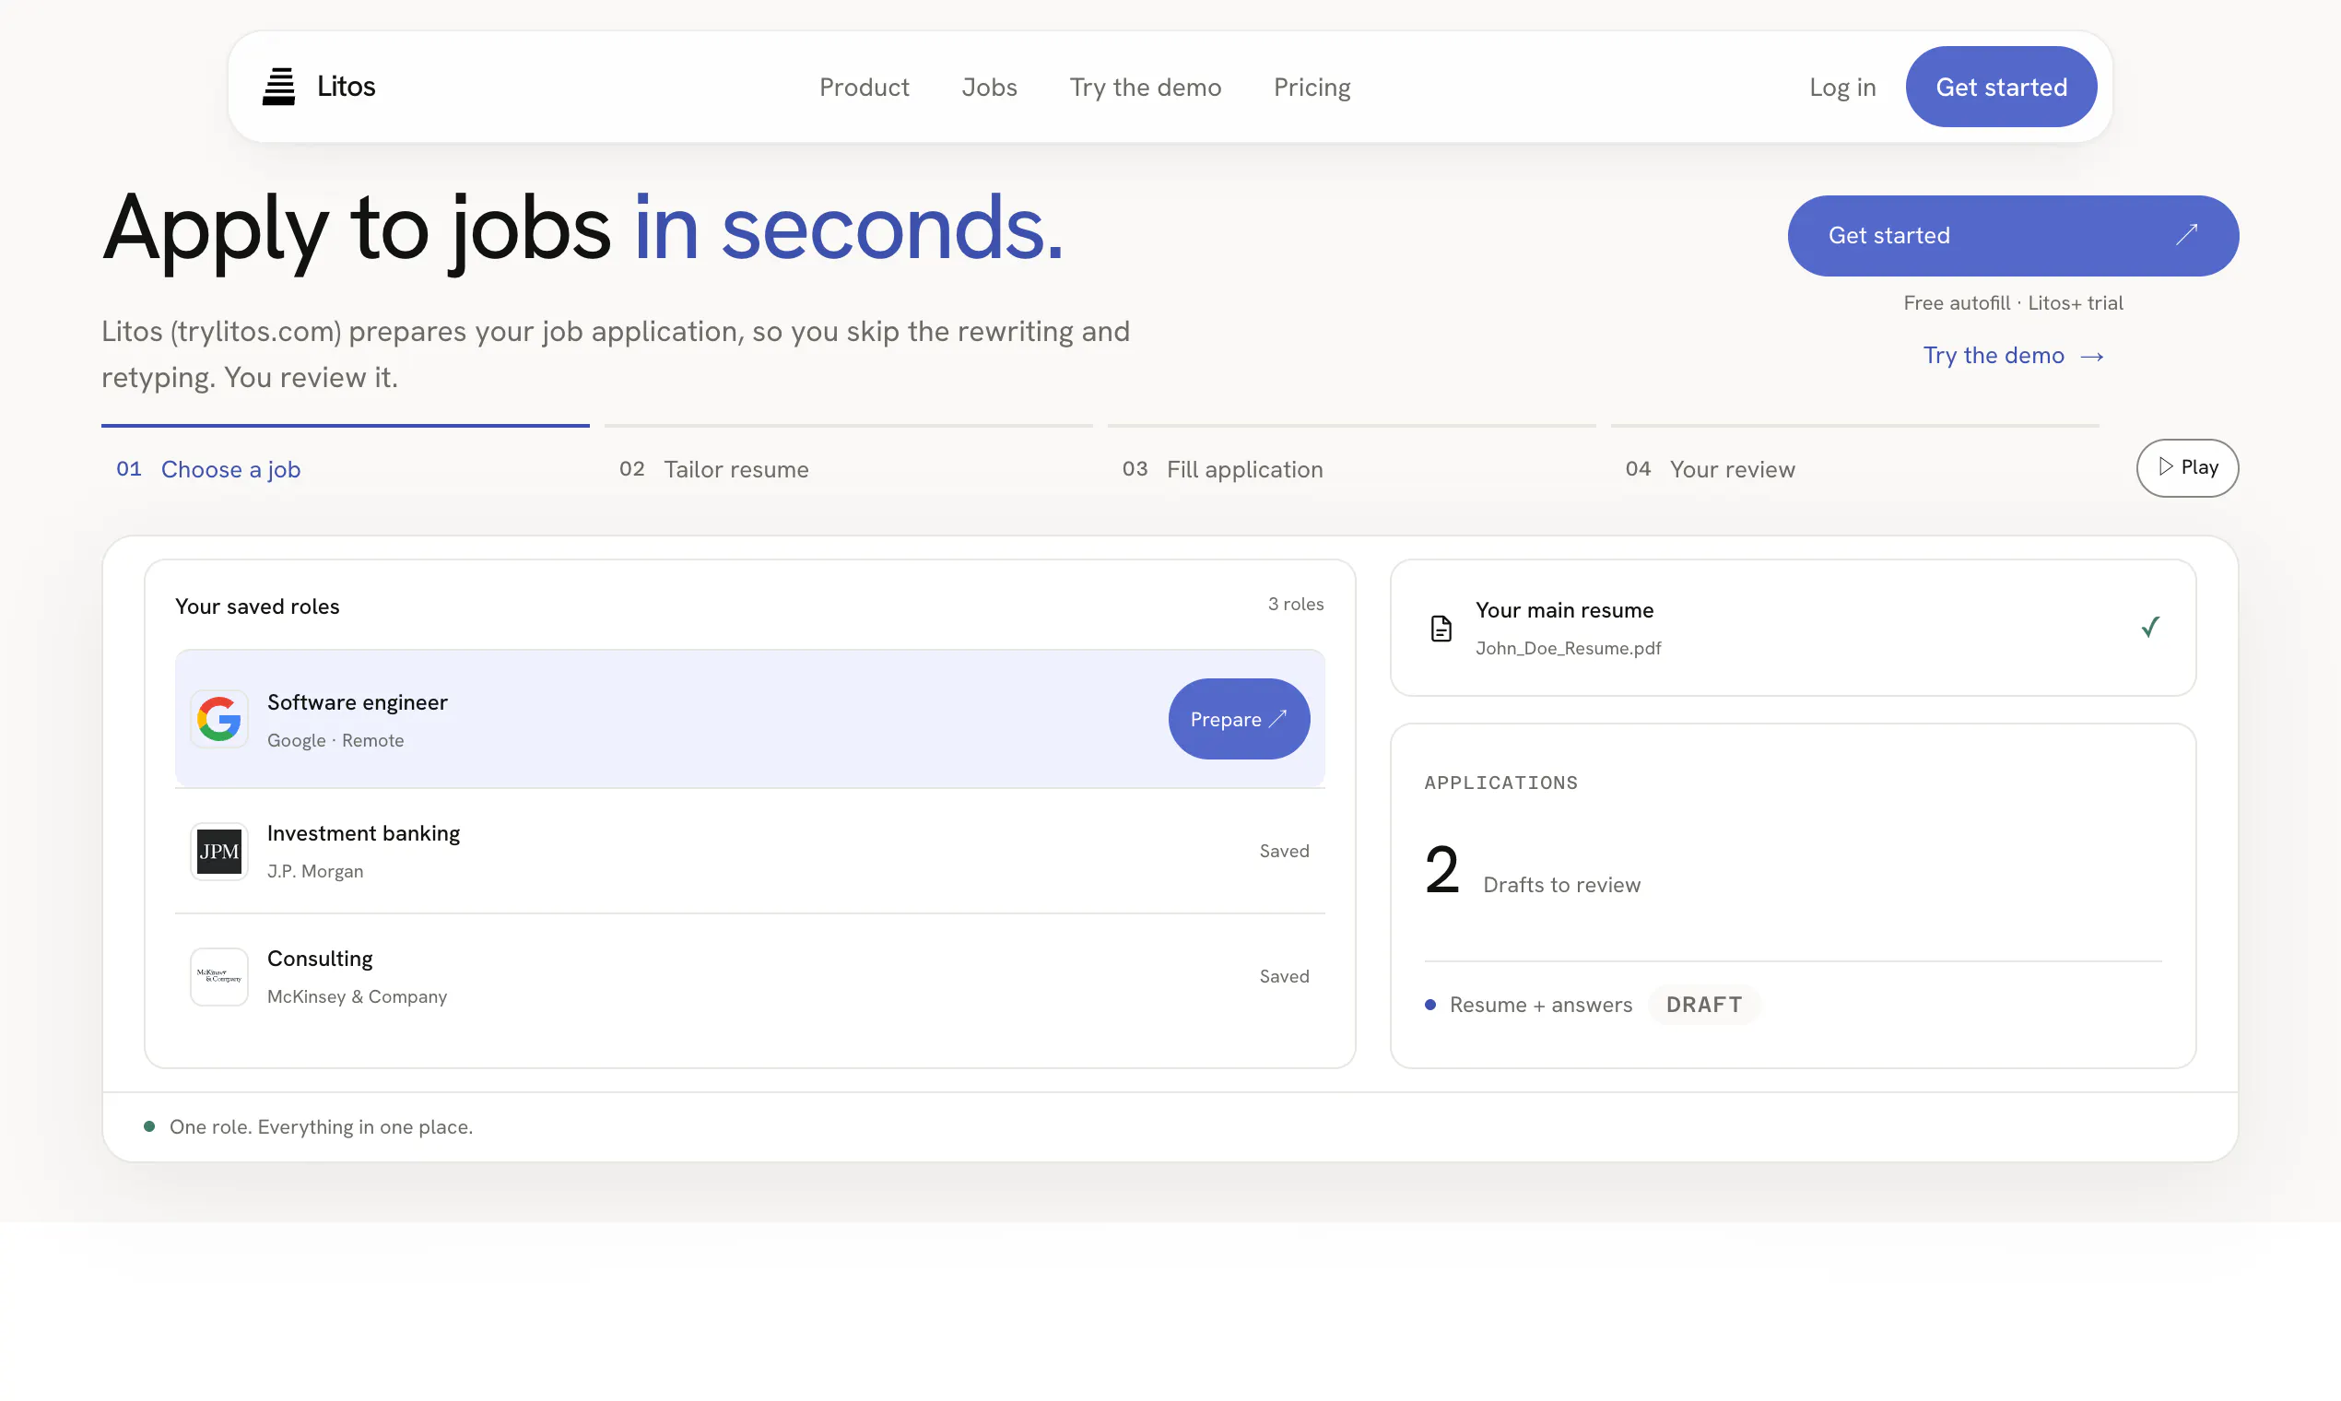Image resolution: width=2341 pixels, height=1401 pixels.
Task: Click Saved status for J.P. Morgan
Action: coord(1284,851)
